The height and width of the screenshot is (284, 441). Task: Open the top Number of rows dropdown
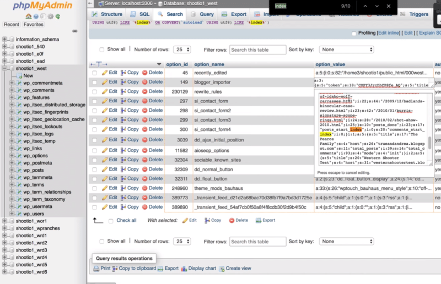click(x=182, y=50)
